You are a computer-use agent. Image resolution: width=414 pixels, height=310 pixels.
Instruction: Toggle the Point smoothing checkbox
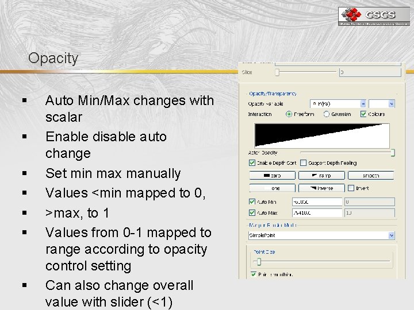(x=254, y=274)
